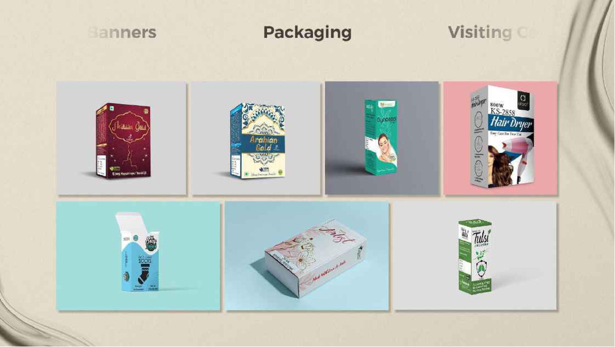This screenshot has height=347, width=615.
Task: Select the Packaging tab heading
Action: click(x=307, y=33)
